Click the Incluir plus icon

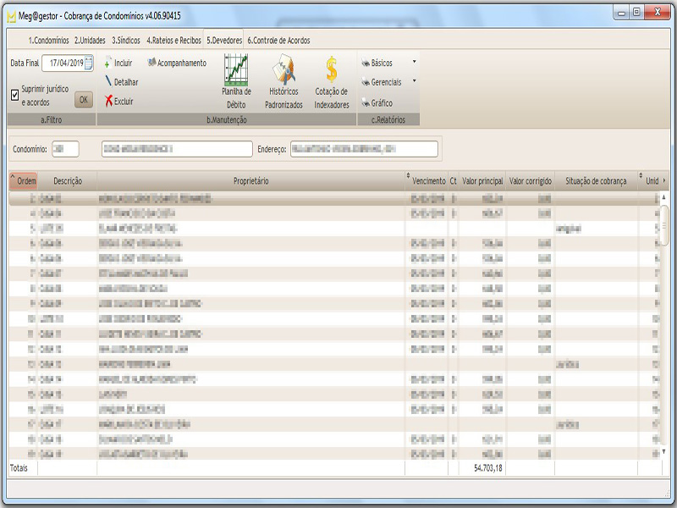tap(107, 63)
